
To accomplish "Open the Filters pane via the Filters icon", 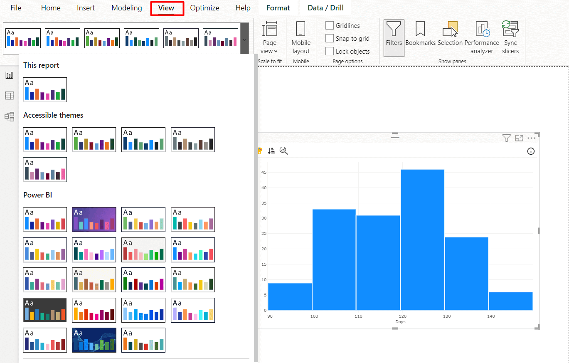I will 394,37.
